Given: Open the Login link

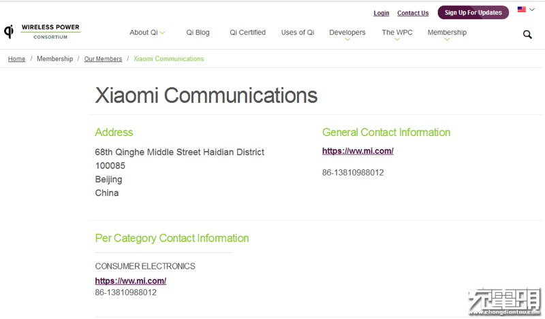Looking at the screenshot, I should click(x=381, y=13).
